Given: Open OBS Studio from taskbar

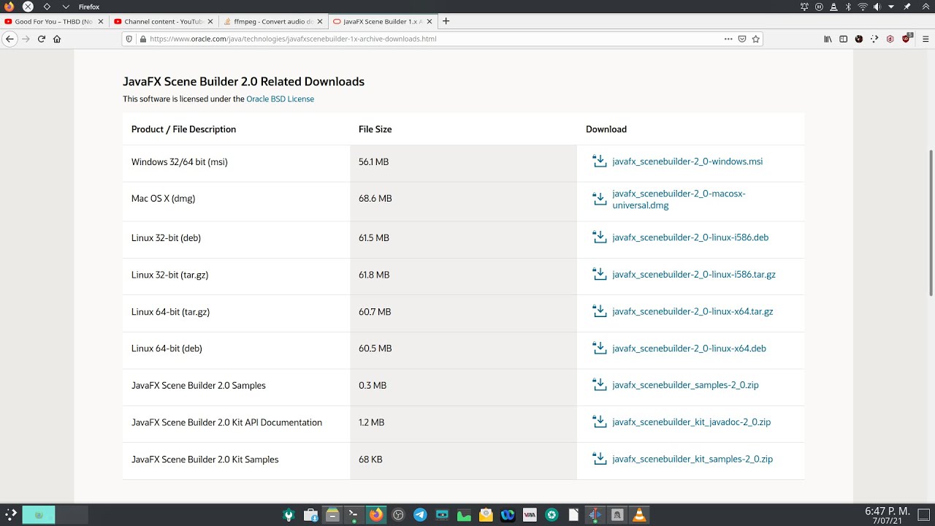Looking at the screenshot, I should (398, 515).
